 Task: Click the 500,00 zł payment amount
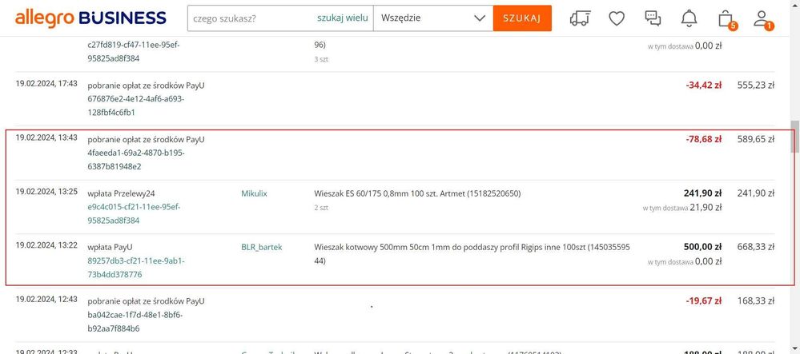coord(702,247)
